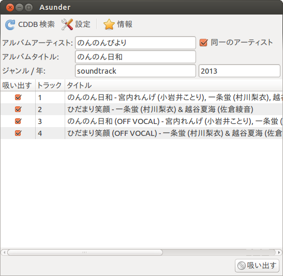Image resolution: width=283 pixels, height=276 pixels.
Task: Uncheck the rip checkbox for track 1
Action: click(18, 98)
